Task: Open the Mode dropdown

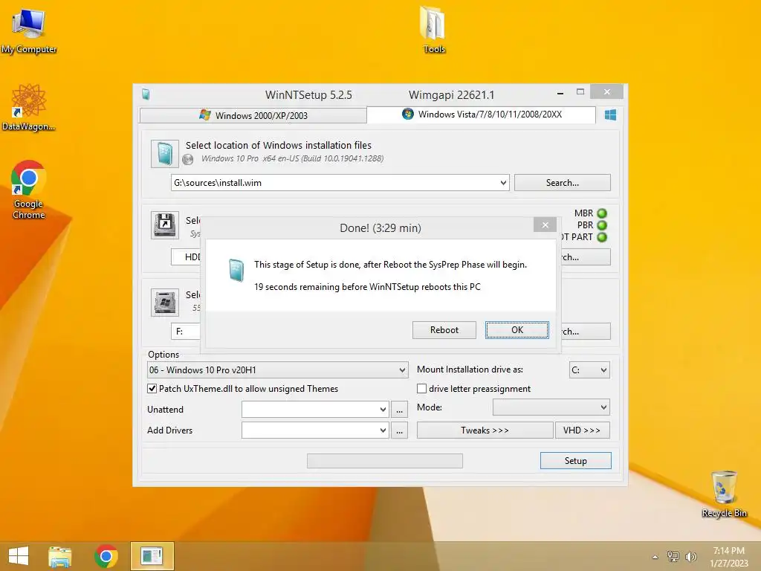Action: [551, 407]
